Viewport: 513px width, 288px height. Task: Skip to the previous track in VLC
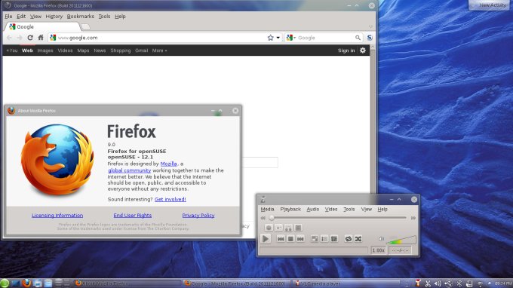click(281, 239)
